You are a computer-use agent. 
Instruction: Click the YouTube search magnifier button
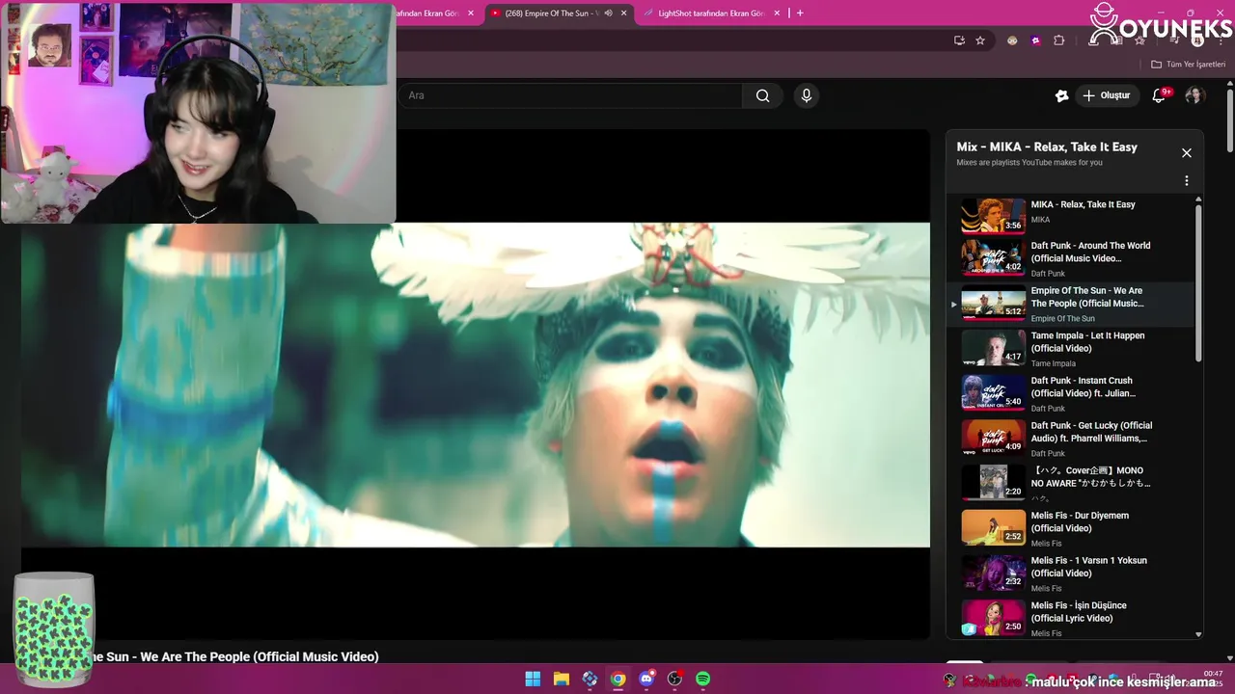(x=762, y=95)
